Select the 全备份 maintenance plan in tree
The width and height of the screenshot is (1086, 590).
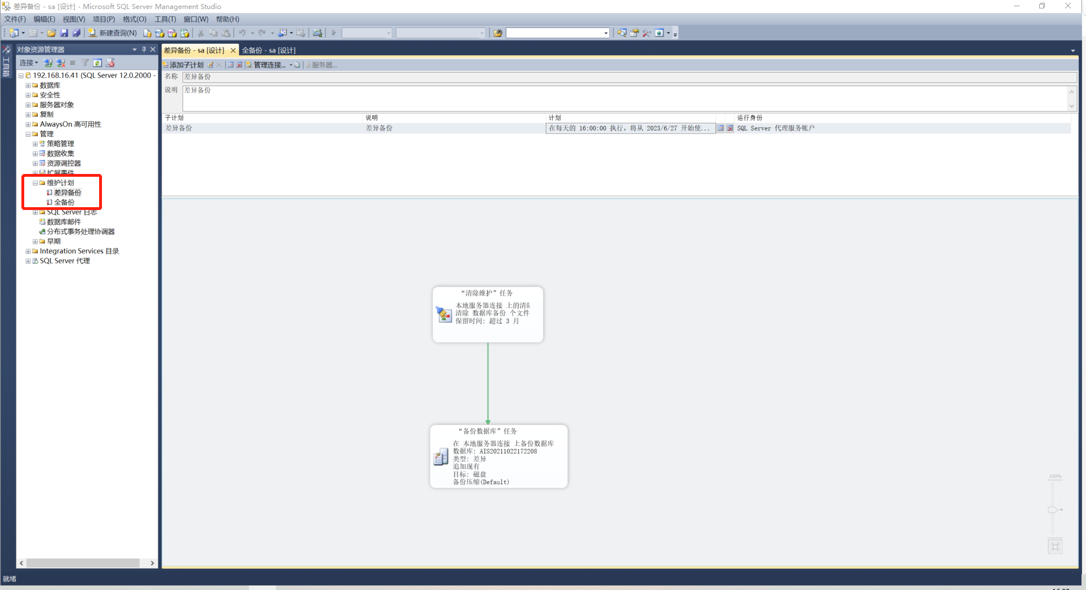[64, 202]
